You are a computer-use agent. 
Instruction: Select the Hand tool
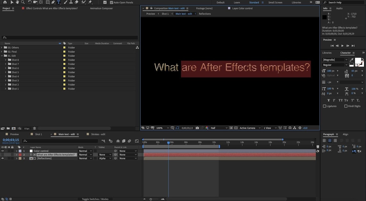(x=17, y=2)
